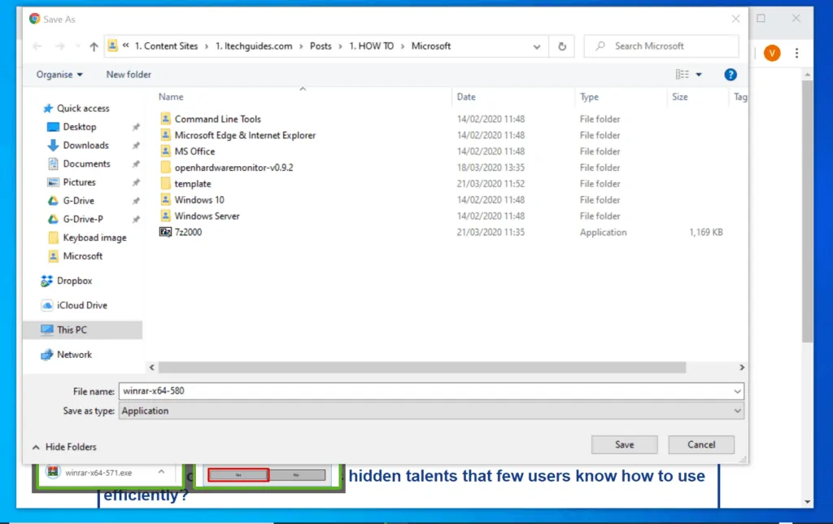Open the Organise dropdown menu
The width and height of the screenshot is (833, 524).
pyautogui.click(x=59, y=74)
